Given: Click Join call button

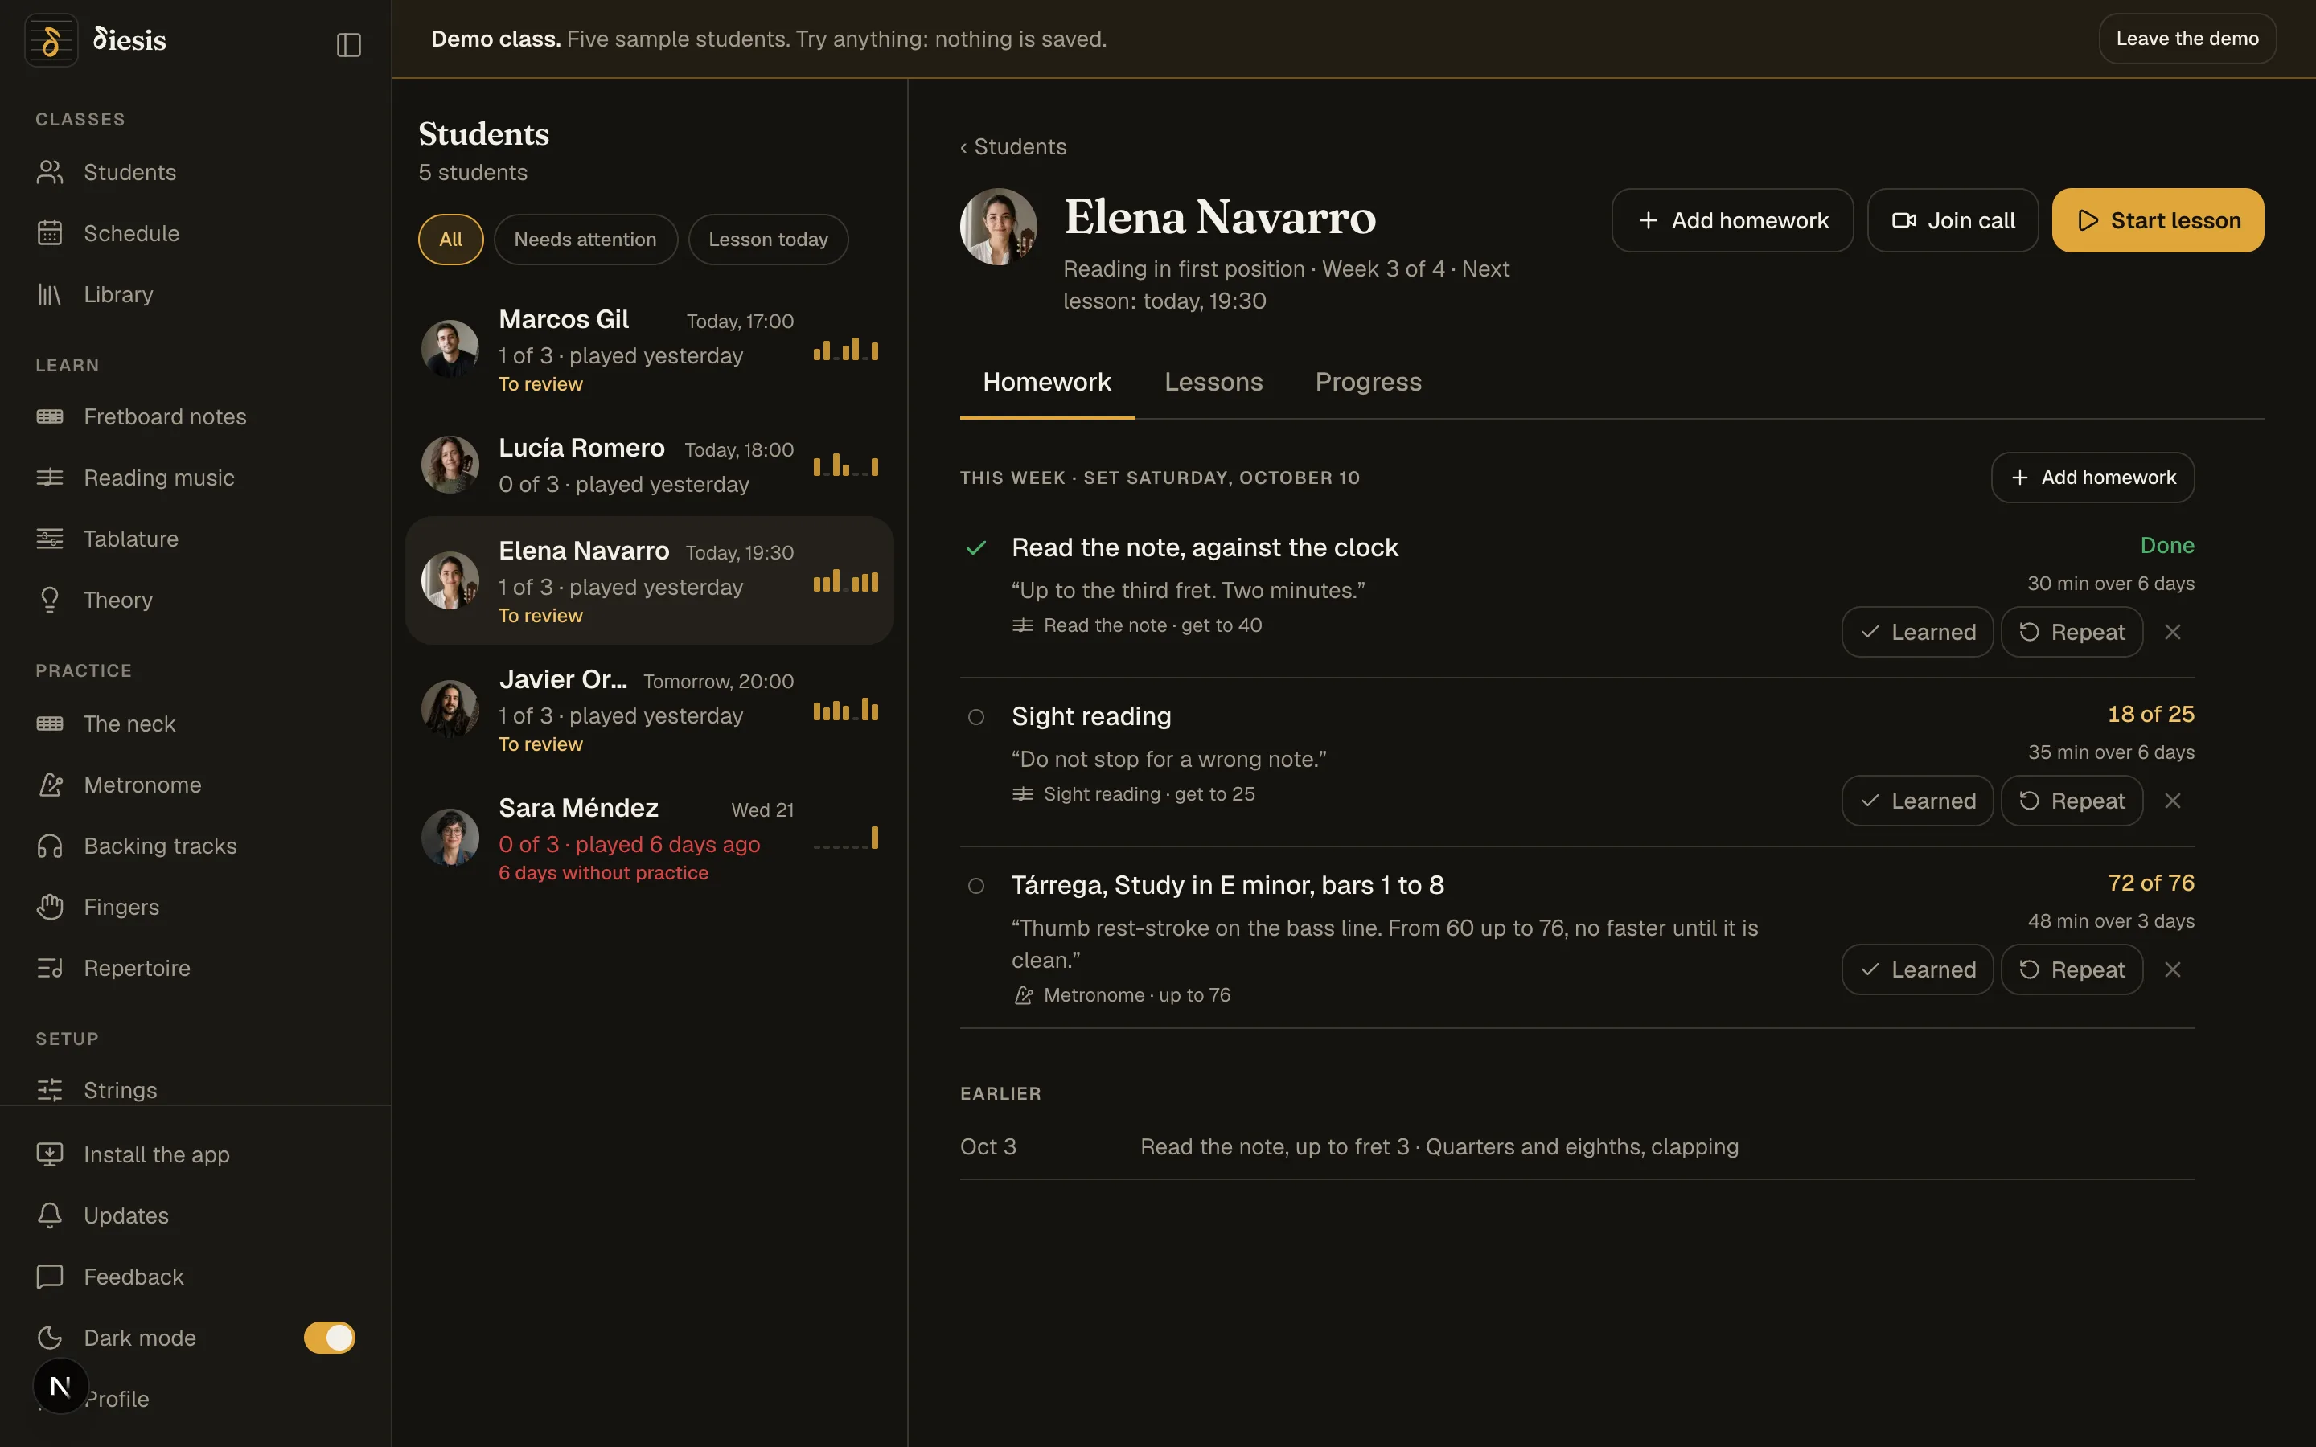Looking at the screenshot, I should click(x=1953, y=220).
